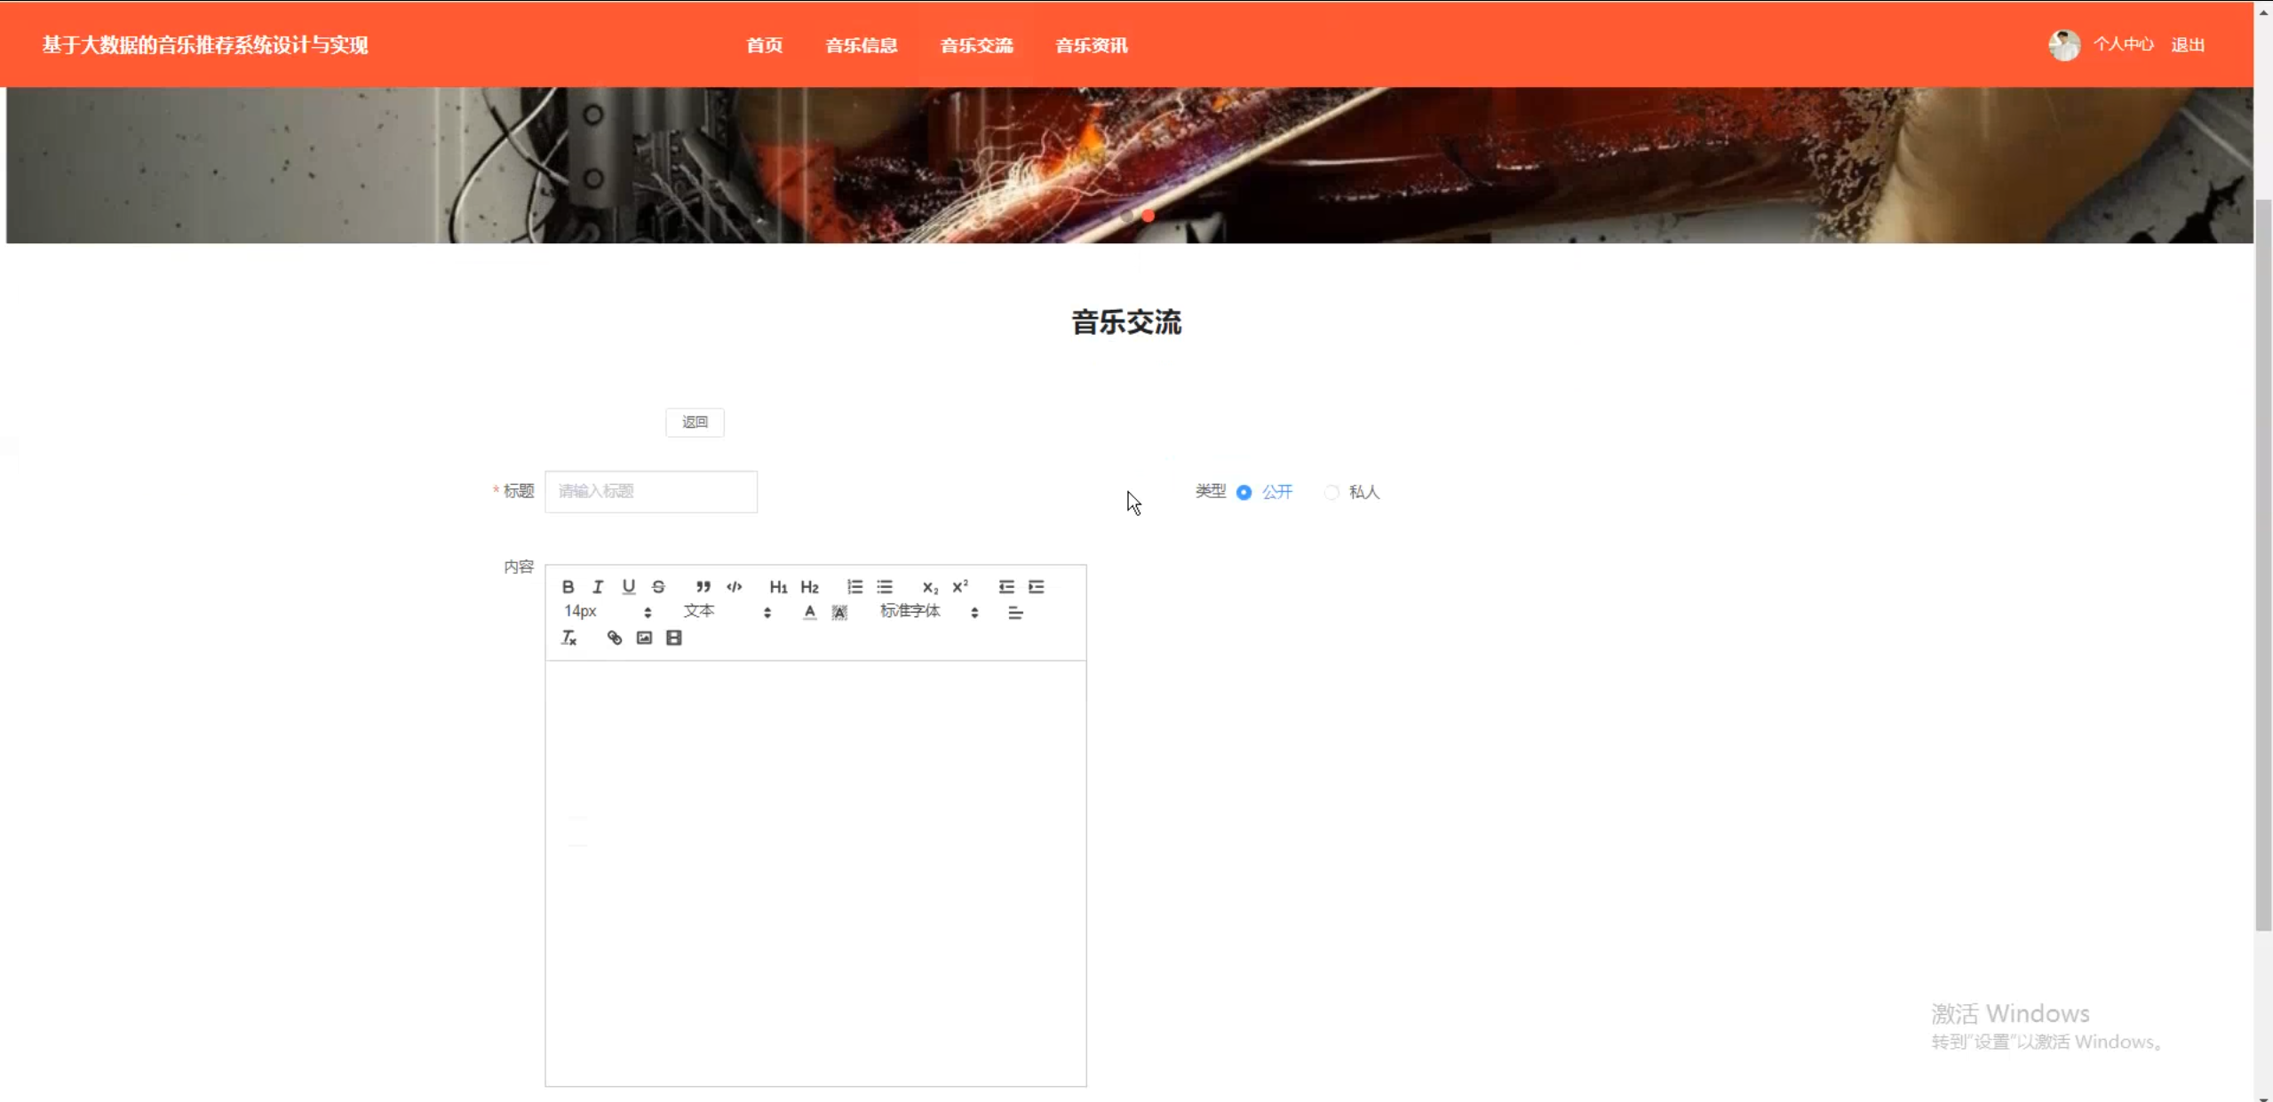Image resolution: width=2273 pixels, height=1102 pixels.
Task: Create an ordered numbered list
Action: pyautogui.click(x=854, y=587)
